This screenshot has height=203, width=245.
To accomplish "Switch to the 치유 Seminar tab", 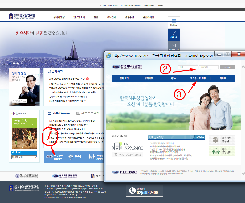I will (61, 113).
